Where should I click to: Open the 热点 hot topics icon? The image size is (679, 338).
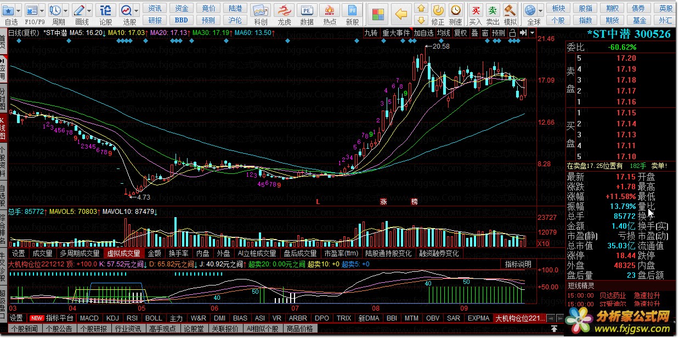coord(330,10)
